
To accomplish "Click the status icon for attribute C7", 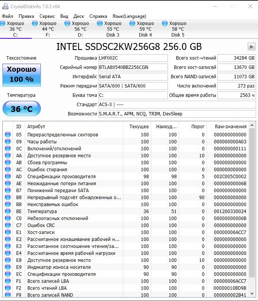I will (x=8, y=225).
